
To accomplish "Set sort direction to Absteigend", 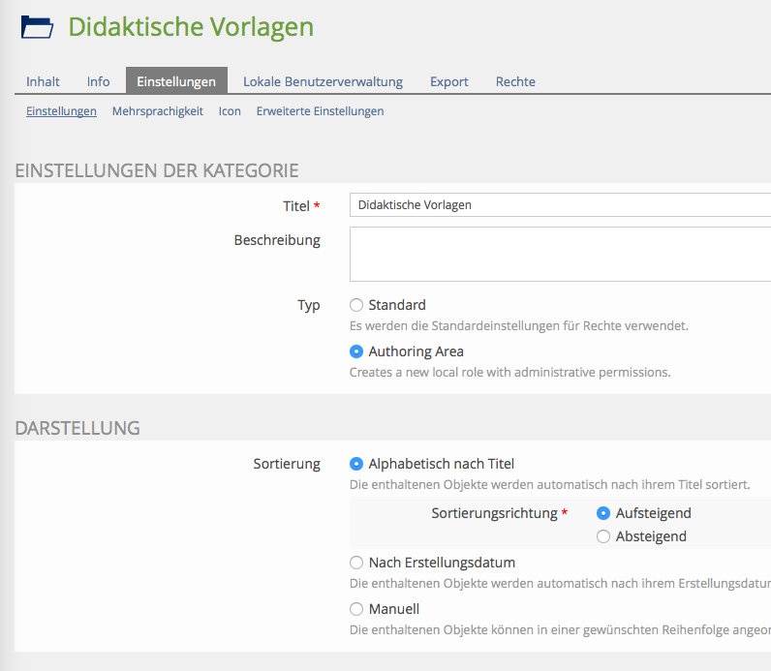I will tap(603, 536).
